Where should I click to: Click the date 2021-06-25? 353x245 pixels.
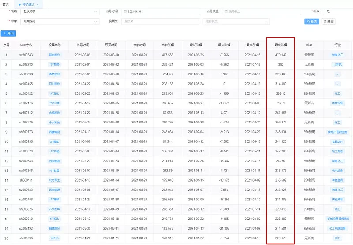pyautogui.click(x=196, y=55)
